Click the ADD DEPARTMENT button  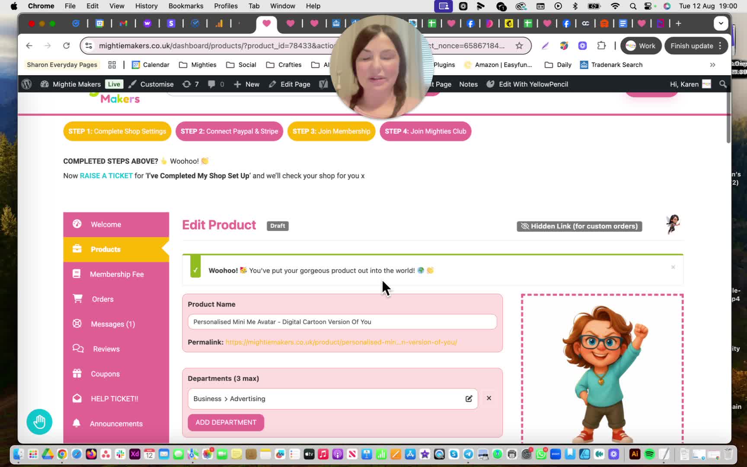point(226,422)
